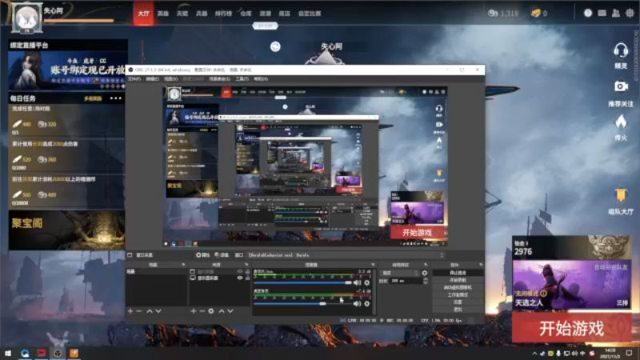Open the 聚宝阁 banner

pos(66,230)
